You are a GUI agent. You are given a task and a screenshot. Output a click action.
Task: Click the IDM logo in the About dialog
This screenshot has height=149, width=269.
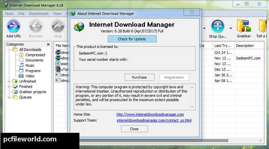point(79,27)
